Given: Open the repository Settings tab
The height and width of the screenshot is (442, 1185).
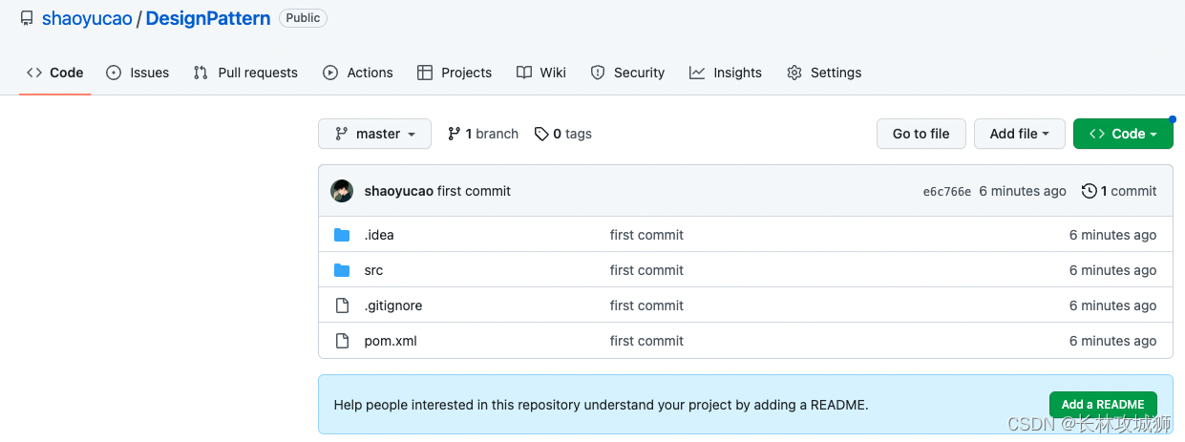Looking at the screenshot, I should pos(824,73).
